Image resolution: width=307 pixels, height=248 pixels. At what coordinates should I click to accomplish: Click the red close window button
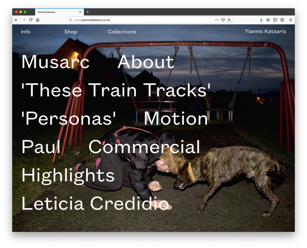[x=16, y=12]
